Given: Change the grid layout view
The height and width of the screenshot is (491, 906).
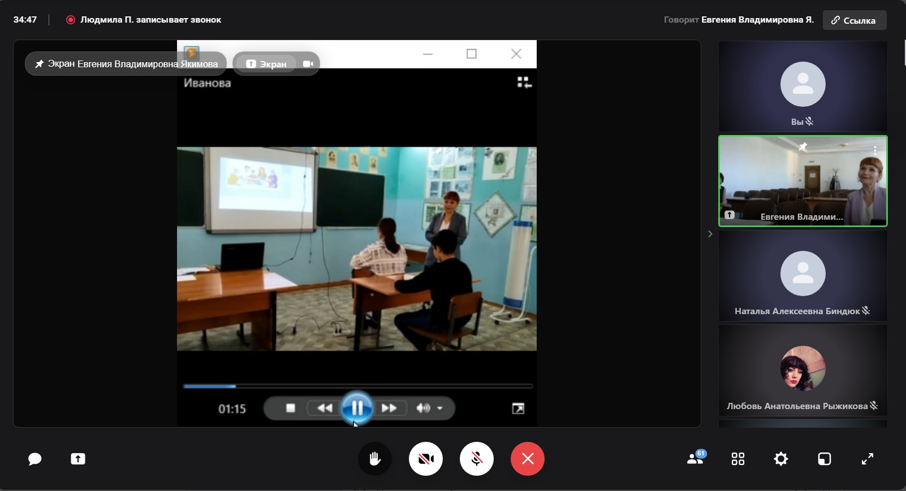Looking at the screenshot, I should pyautogui.click(x=738, y=459).
